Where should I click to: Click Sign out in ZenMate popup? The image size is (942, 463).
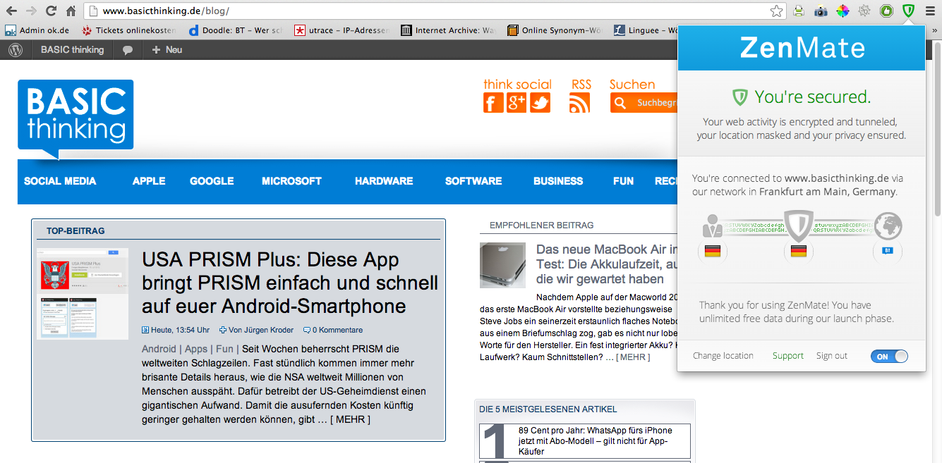pos(832,356)
